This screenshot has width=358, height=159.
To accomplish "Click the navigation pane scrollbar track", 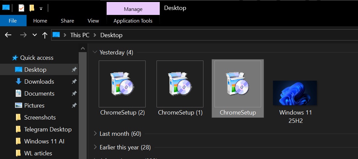I will (x=83, y=106).
